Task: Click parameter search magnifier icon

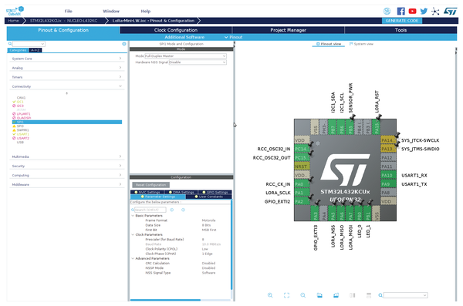Action: click(x=133, y=210)
